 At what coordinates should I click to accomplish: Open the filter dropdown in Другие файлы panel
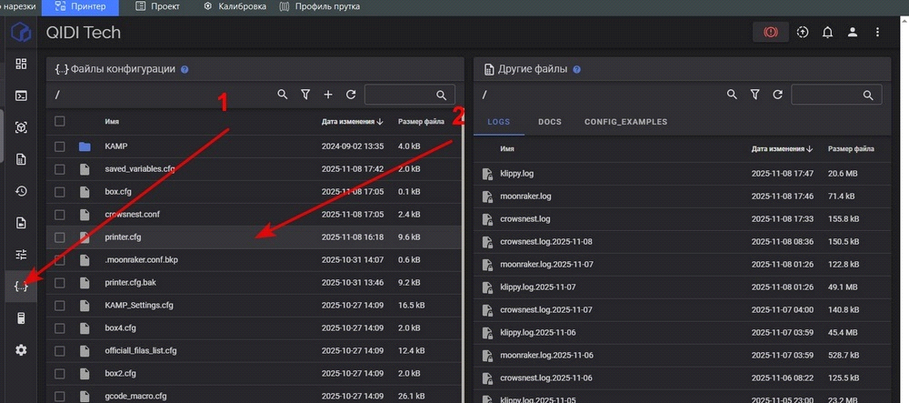point(755,95)
